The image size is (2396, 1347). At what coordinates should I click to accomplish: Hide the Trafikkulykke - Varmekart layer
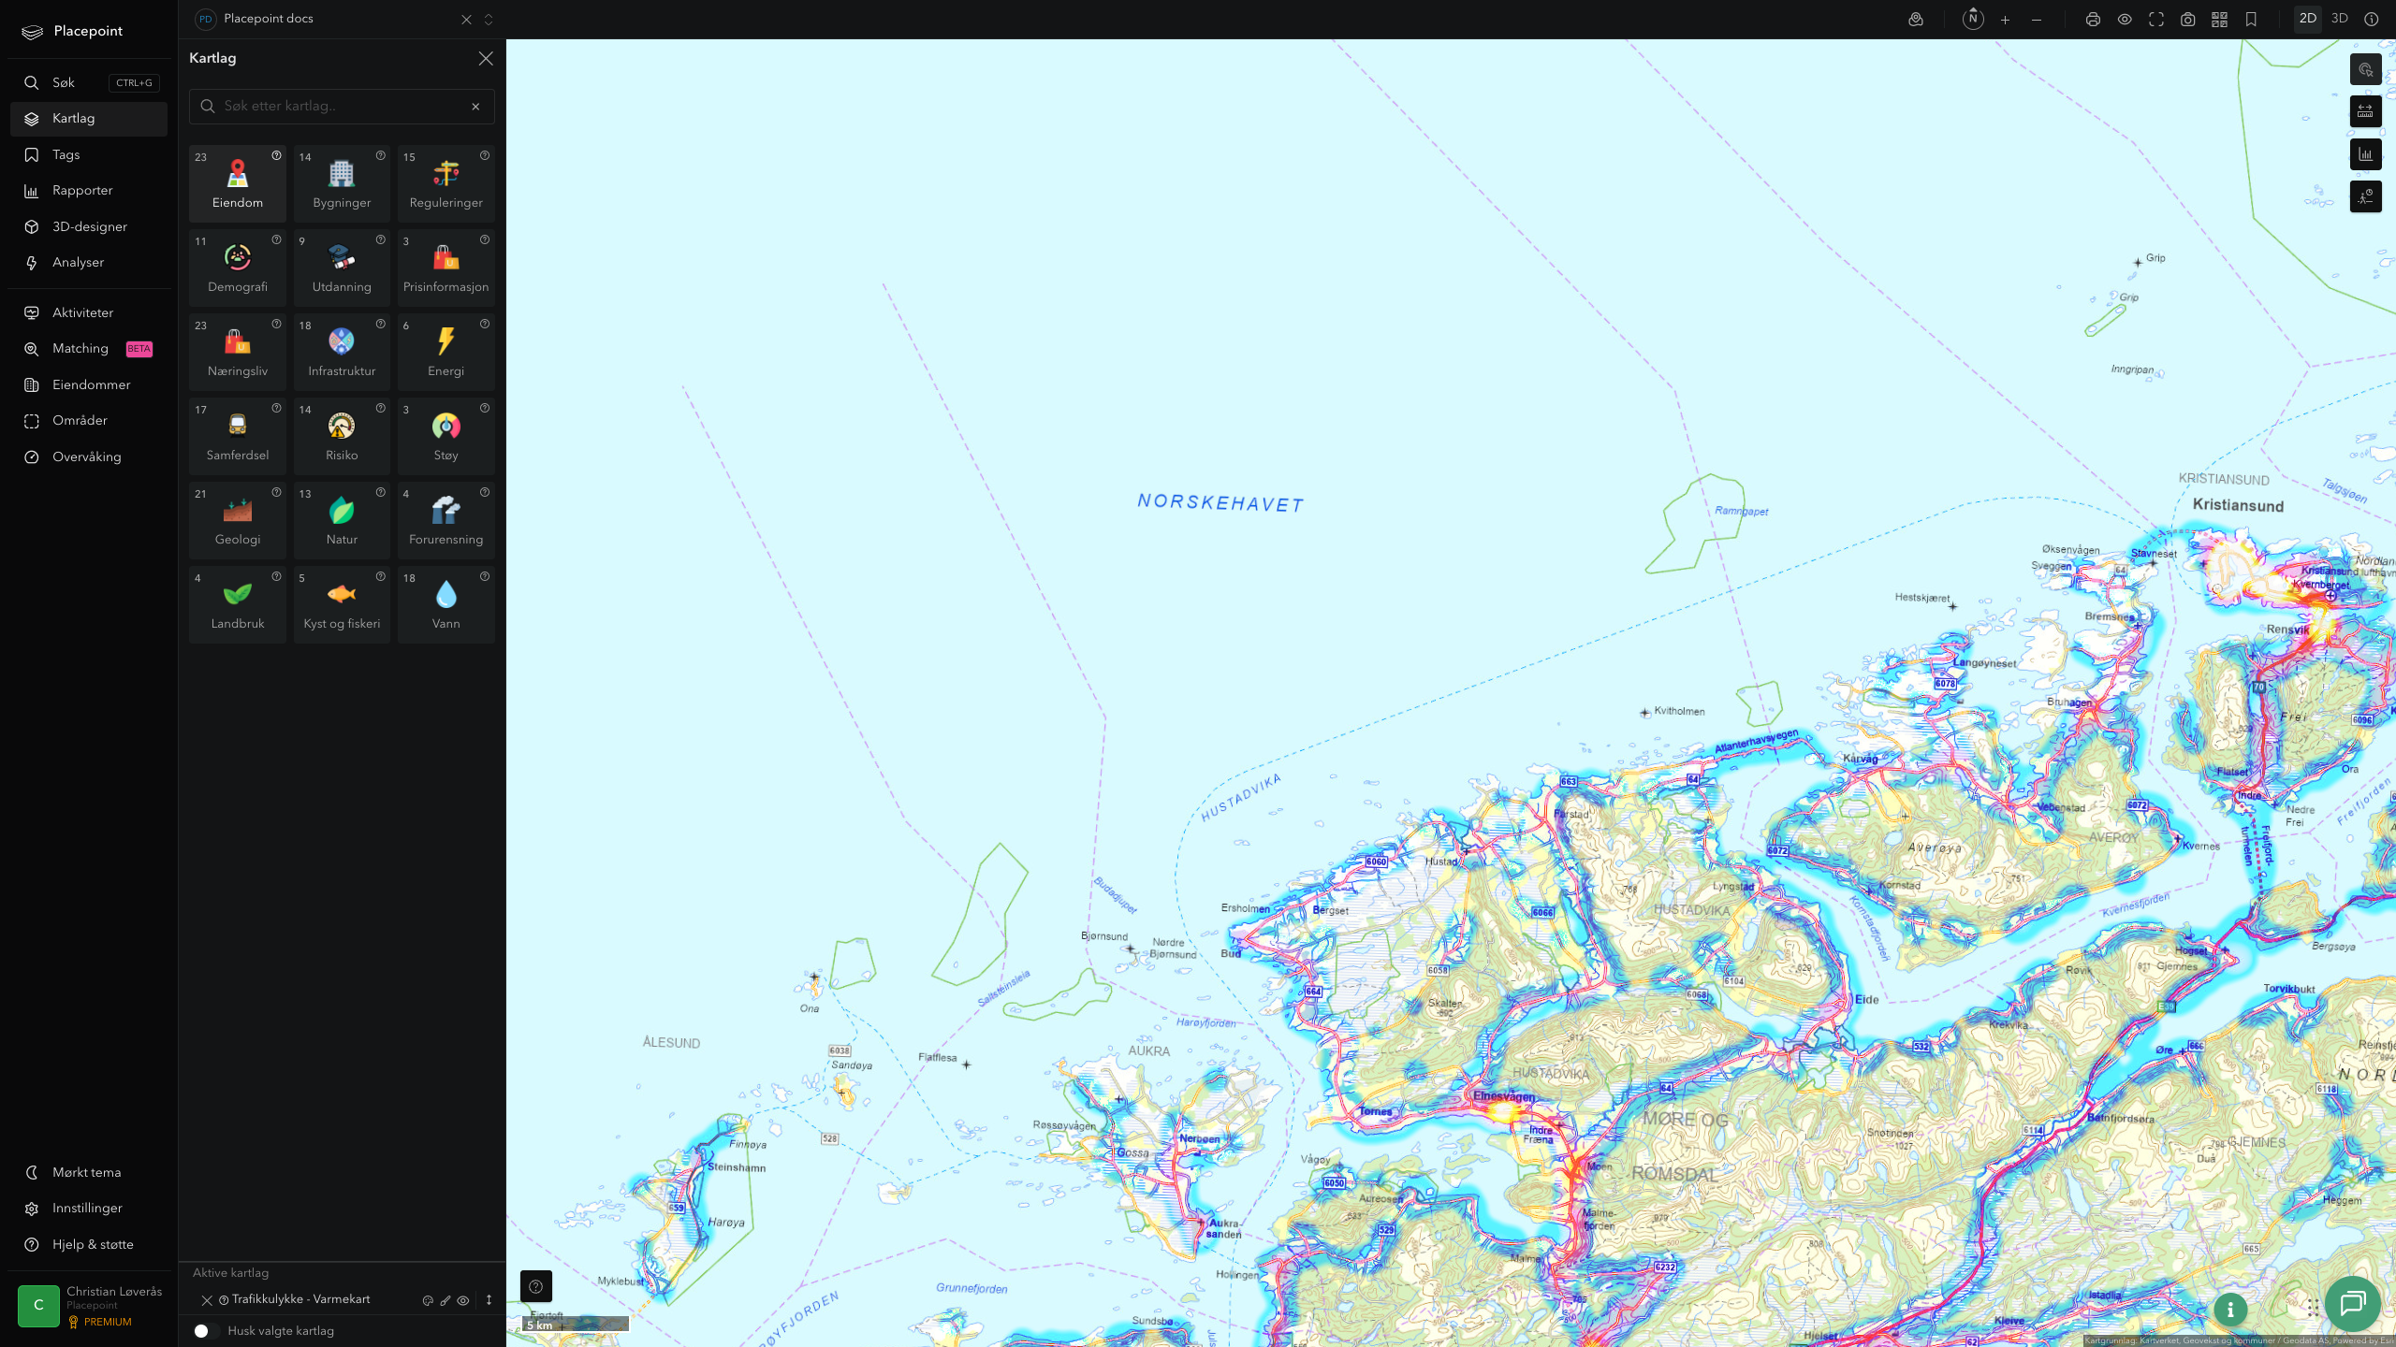[463, 1300]
